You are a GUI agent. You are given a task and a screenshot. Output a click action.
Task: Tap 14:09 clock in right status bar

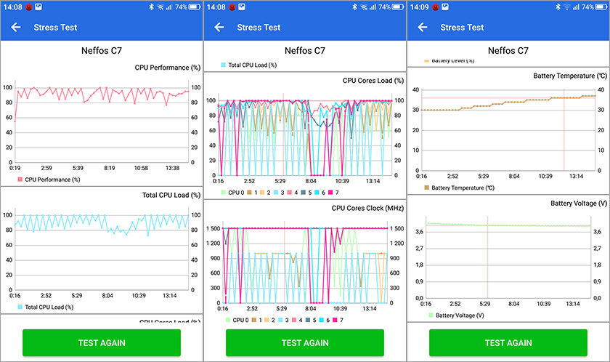pos(419,7)
